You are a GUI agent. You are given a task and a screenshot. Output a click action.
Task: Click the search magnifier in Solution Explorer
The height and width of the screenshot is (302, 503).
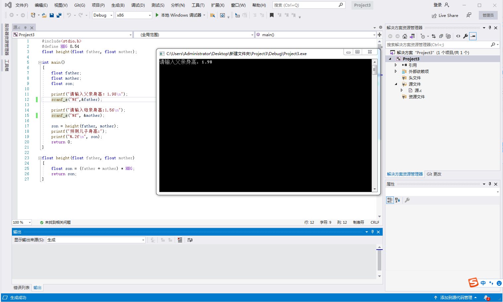[x=493, y=44]
